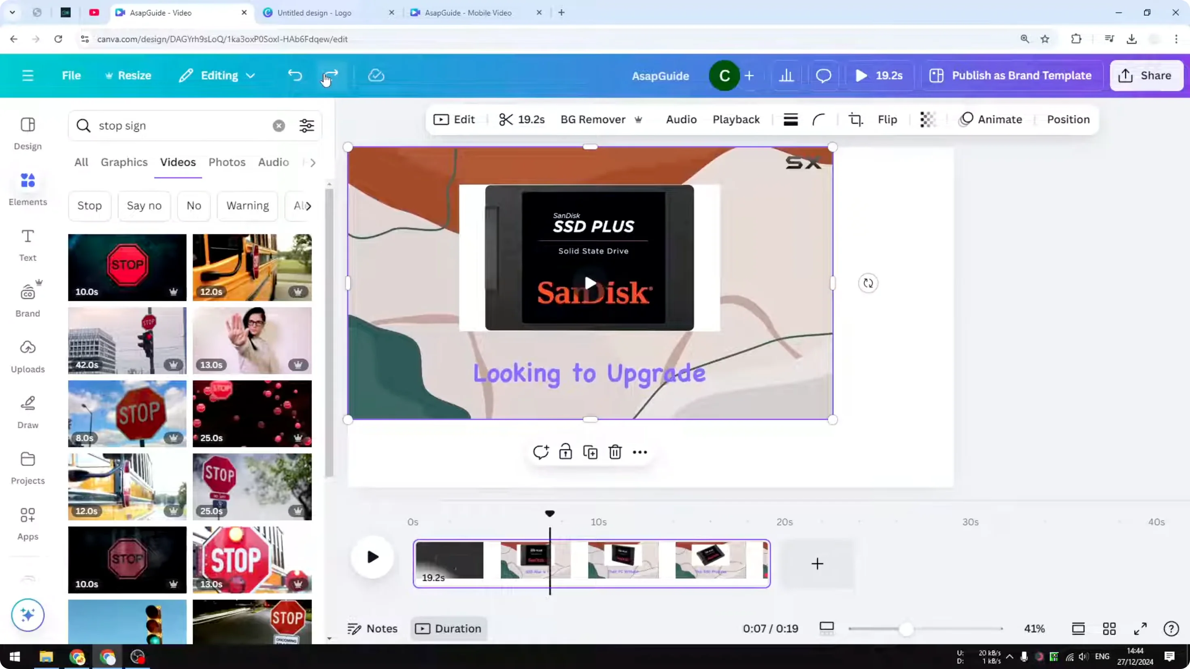This screenshot has width=1190, height=669.
Task: Open the Transparency control
Action: 928,120
